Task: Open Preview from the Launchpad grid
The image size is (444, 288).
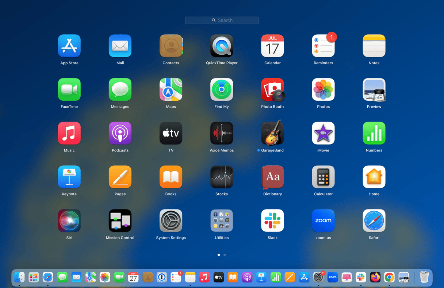Action: pyautogui.click(x=374, y=89)
